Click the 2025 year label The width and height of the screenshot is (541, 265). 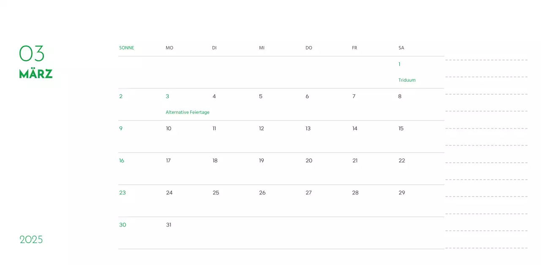(31, 240)
